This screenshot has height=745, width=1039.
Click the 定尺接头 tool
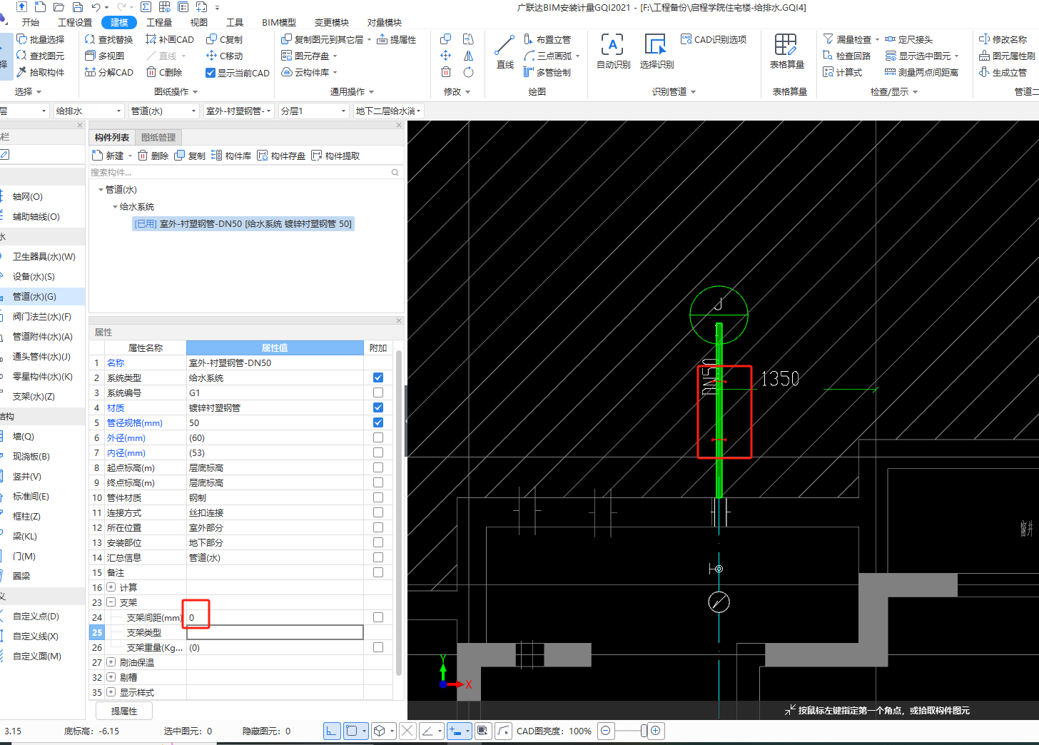(908, 39)
